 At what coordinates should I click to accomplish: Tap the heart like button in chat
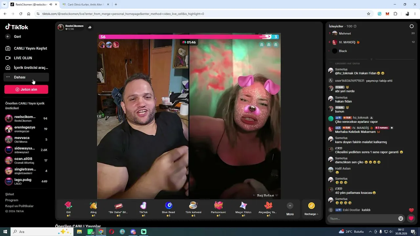point(411,218)
